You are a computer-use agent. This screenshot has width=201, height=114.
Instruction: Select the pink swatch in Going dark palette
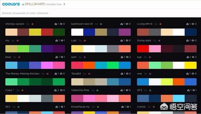155,49
